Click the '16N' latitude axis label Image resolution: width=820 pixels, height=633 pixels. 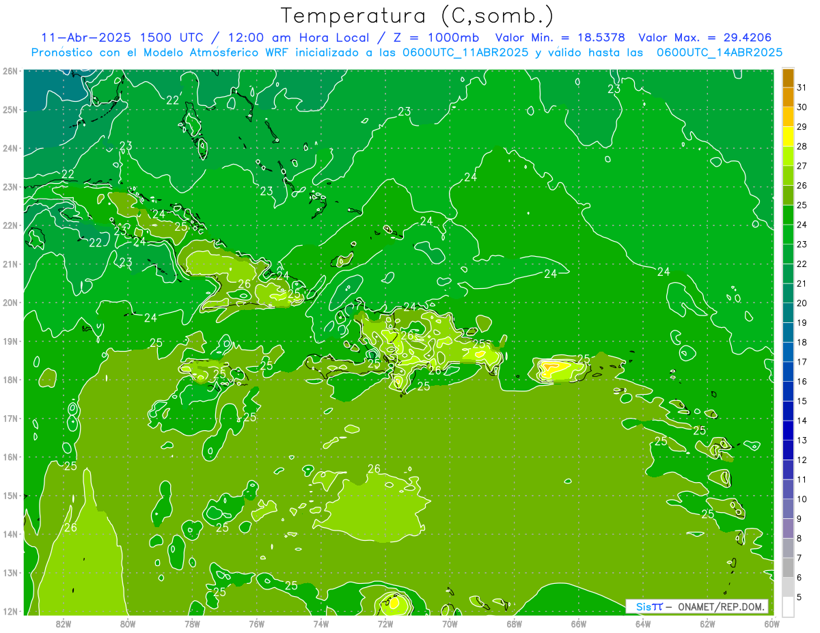click(10, 457)
